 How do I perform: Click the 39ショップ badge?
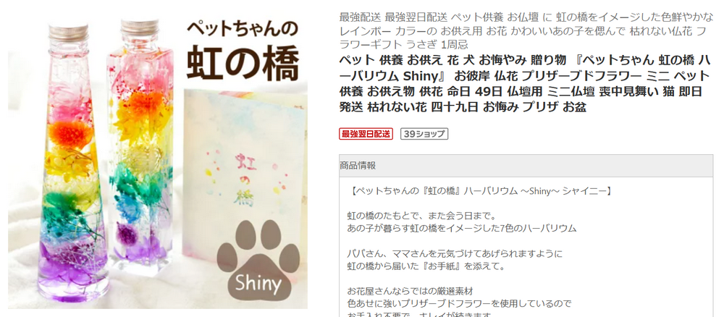(424, 134)
